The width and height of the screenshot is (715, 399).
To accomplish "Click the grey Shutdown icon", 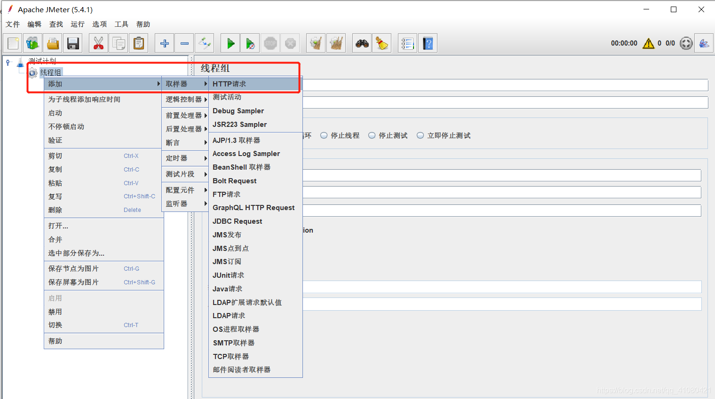I will (x=291, y=43).
